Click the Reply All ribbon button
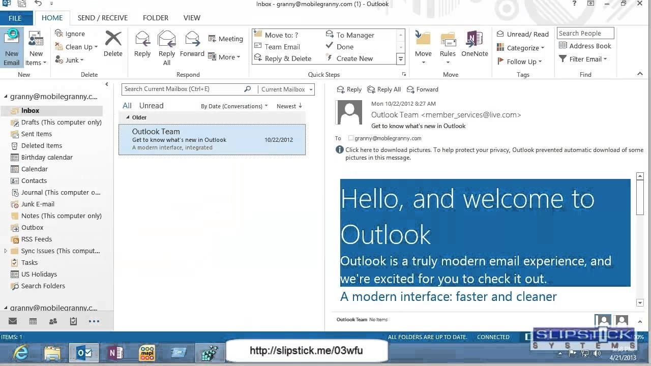The width and height of the screenshot is (651, 366). coord(166,48)
